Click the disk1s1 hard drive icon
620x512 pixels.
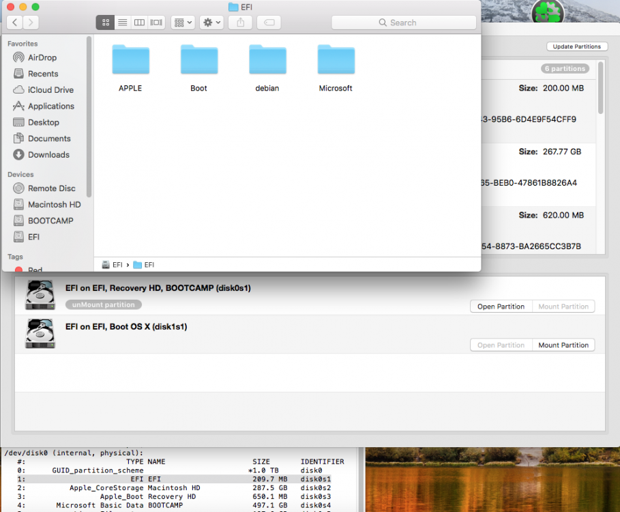(40, 334)
